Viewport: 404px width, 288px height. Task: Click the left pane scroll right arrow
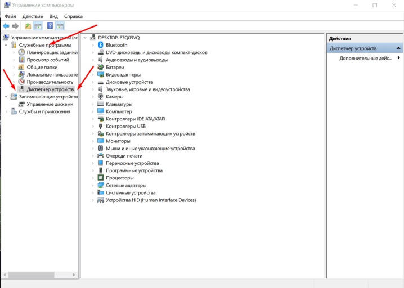tap(74, 275)
